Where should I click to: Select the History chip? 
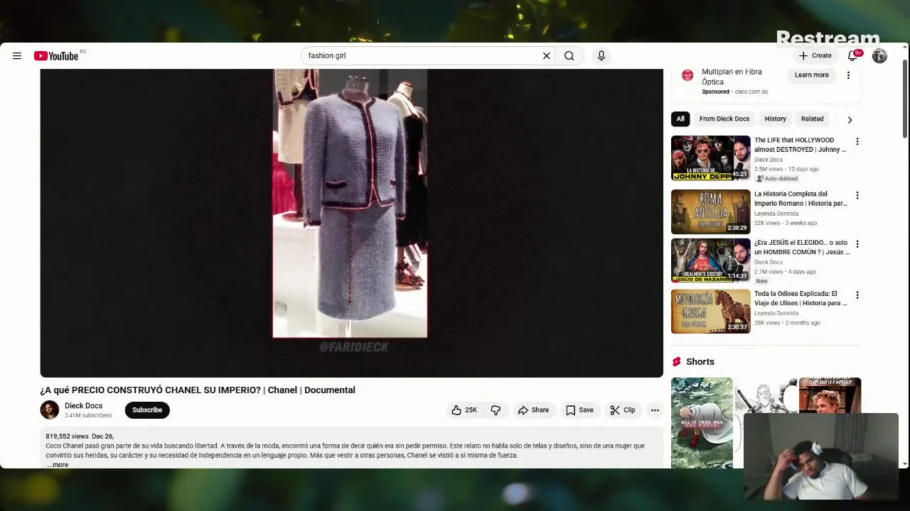775,119
